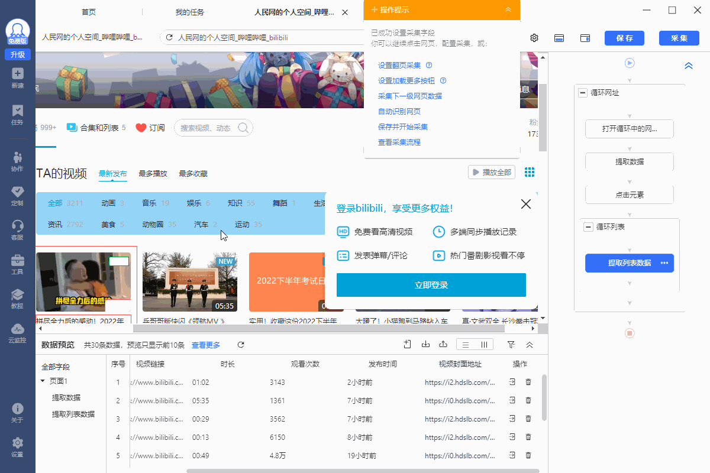The image size is (710, 473).
Task: Switch data preview to horizontal rows view
Action: coord(466,345)
